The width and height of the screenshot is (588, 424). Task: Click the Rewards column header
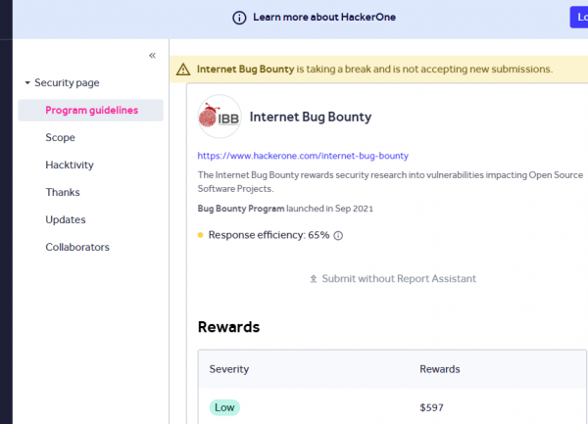(440, 369)
